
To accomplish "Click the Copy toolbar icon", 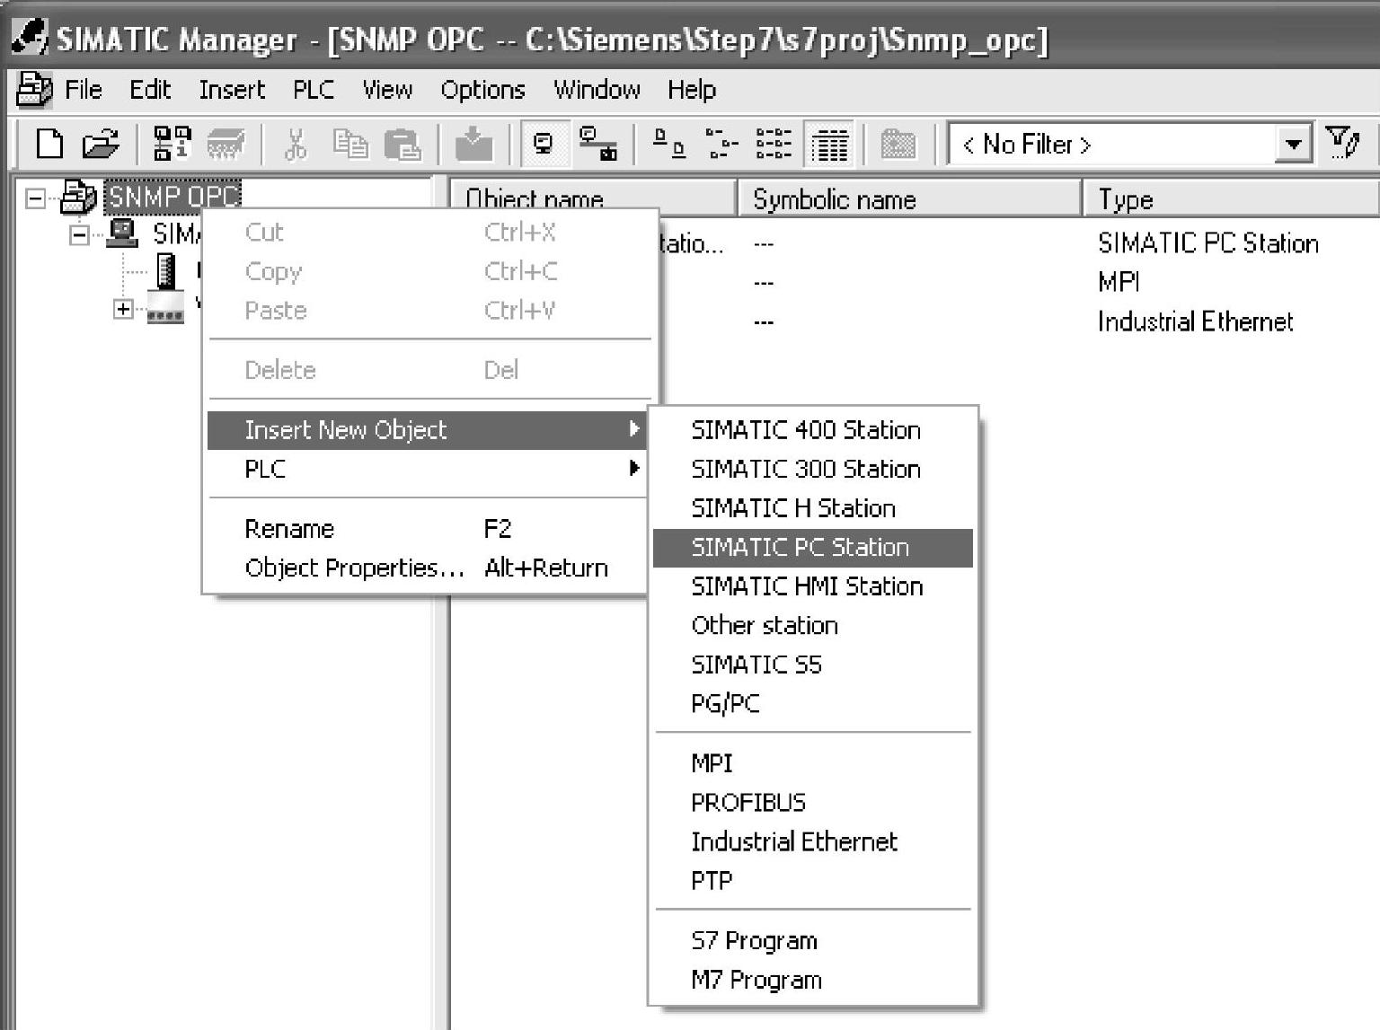I will pos(350,144).
